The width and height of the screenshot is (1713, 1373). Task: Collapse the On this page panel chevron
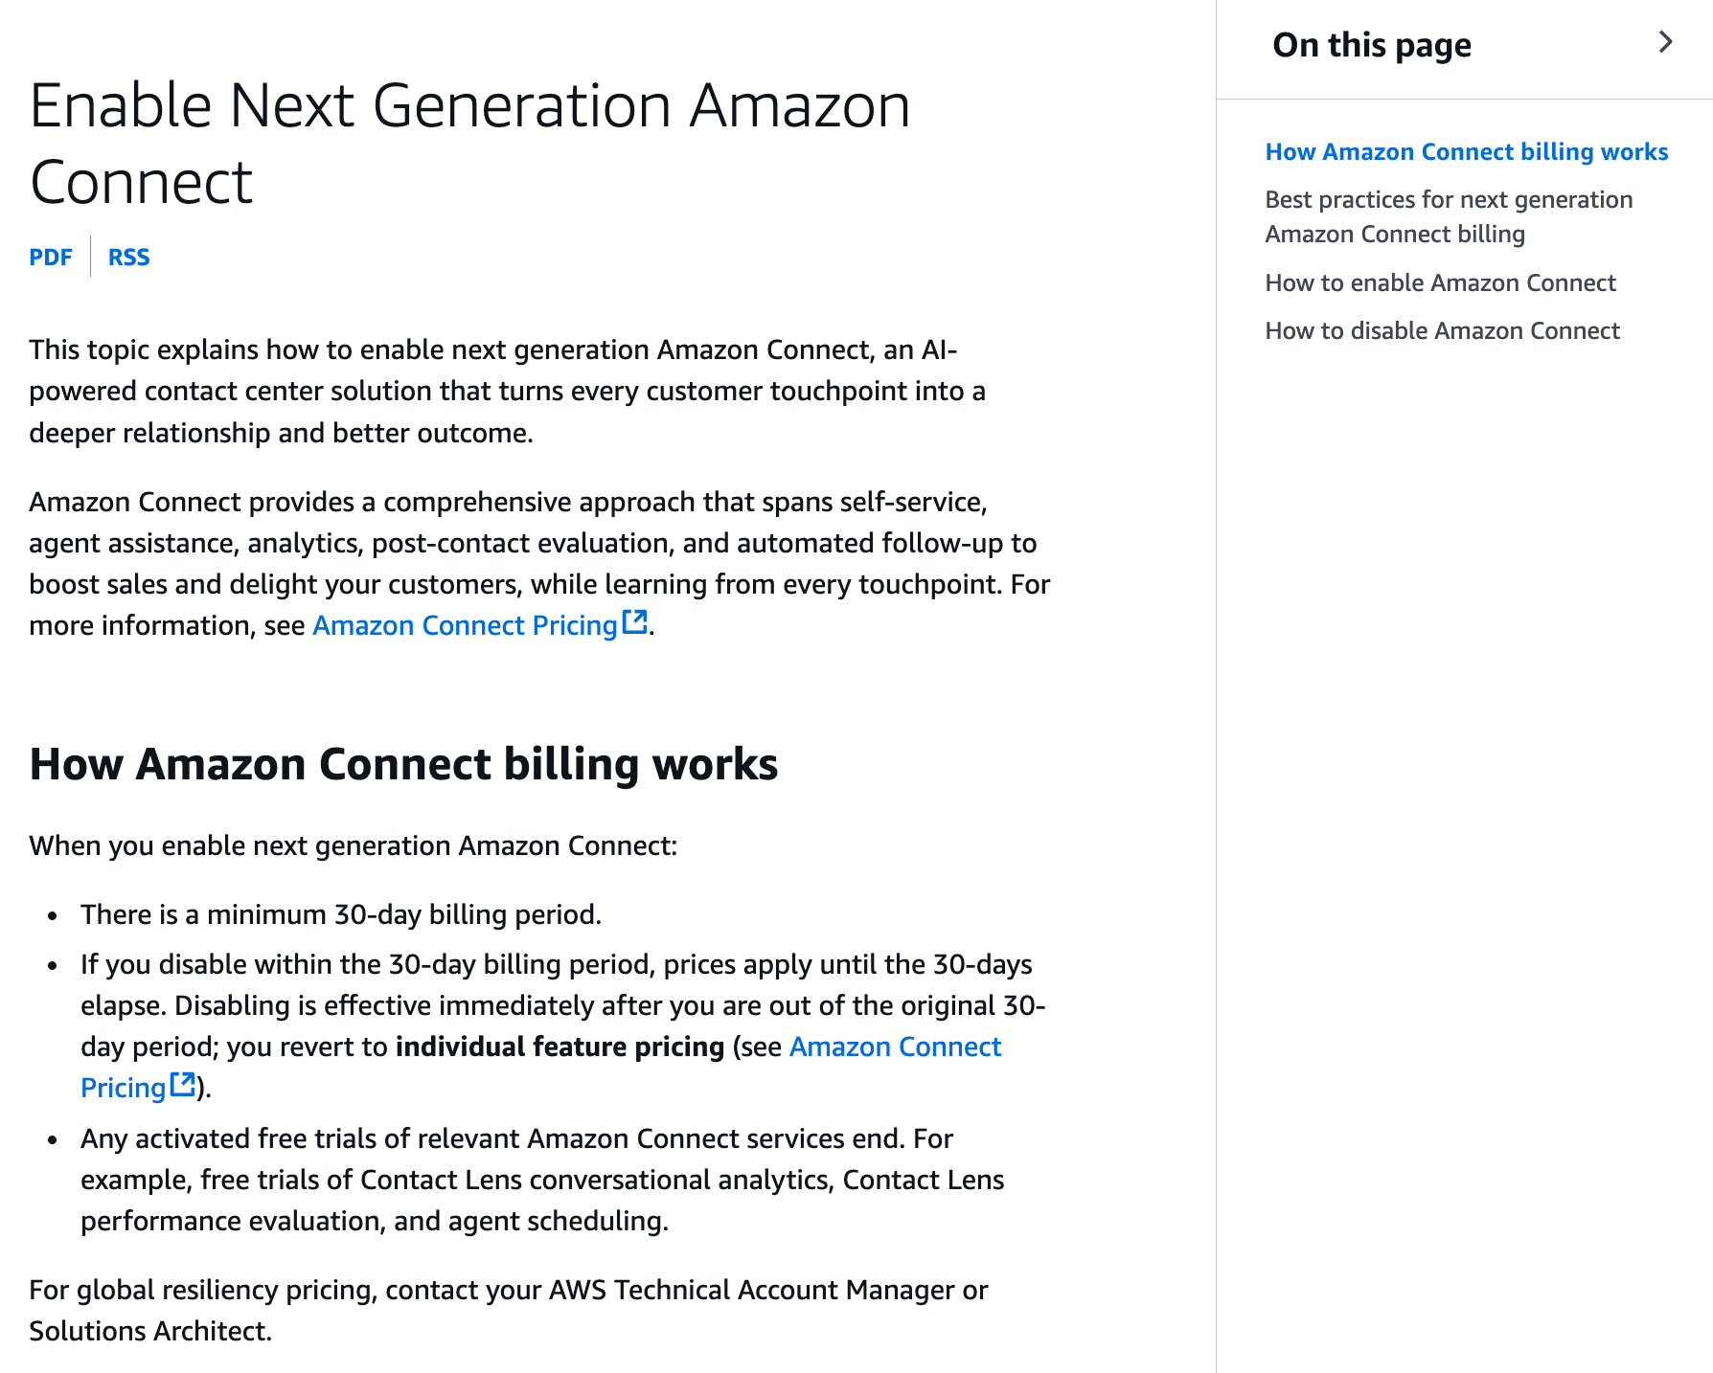click(1665, 42)
